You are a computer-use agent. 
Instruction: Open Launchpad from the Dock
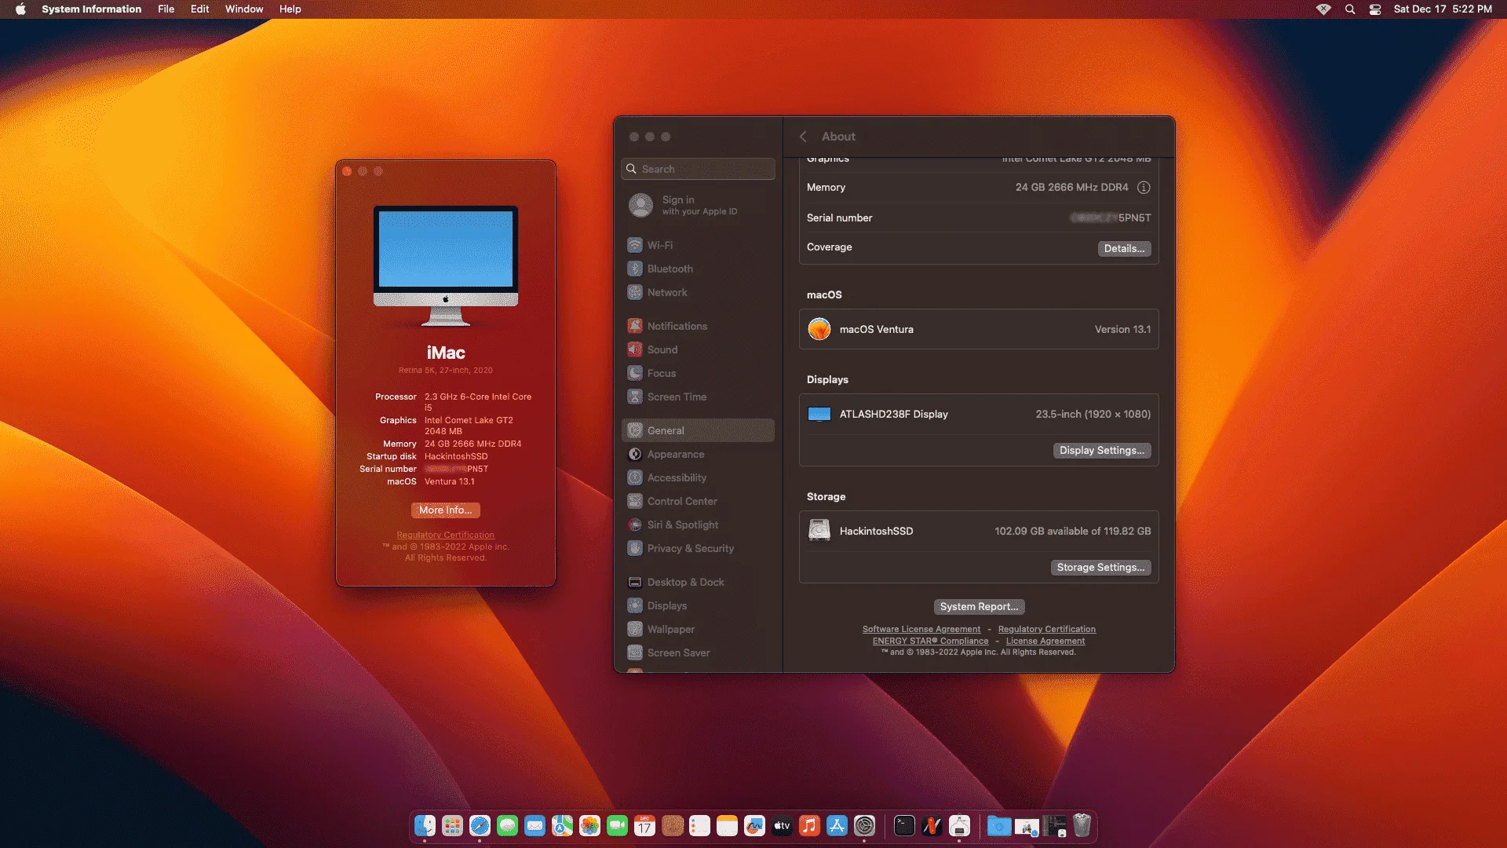(452, 826)
